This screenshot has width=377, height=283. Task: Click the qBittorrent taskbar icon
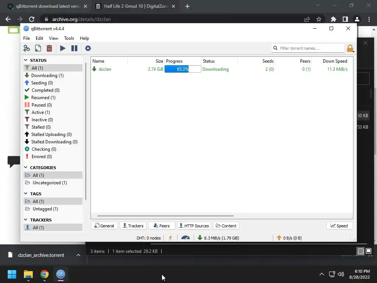coord(61,274)
